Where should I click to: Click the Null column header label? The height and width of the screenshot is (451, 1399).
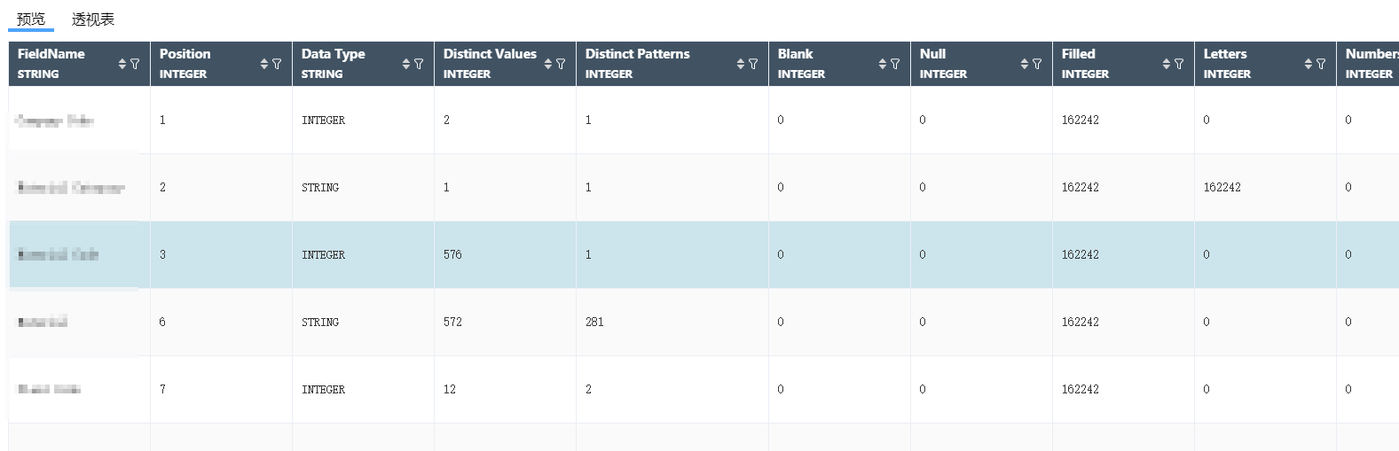[x=932, y=54]
